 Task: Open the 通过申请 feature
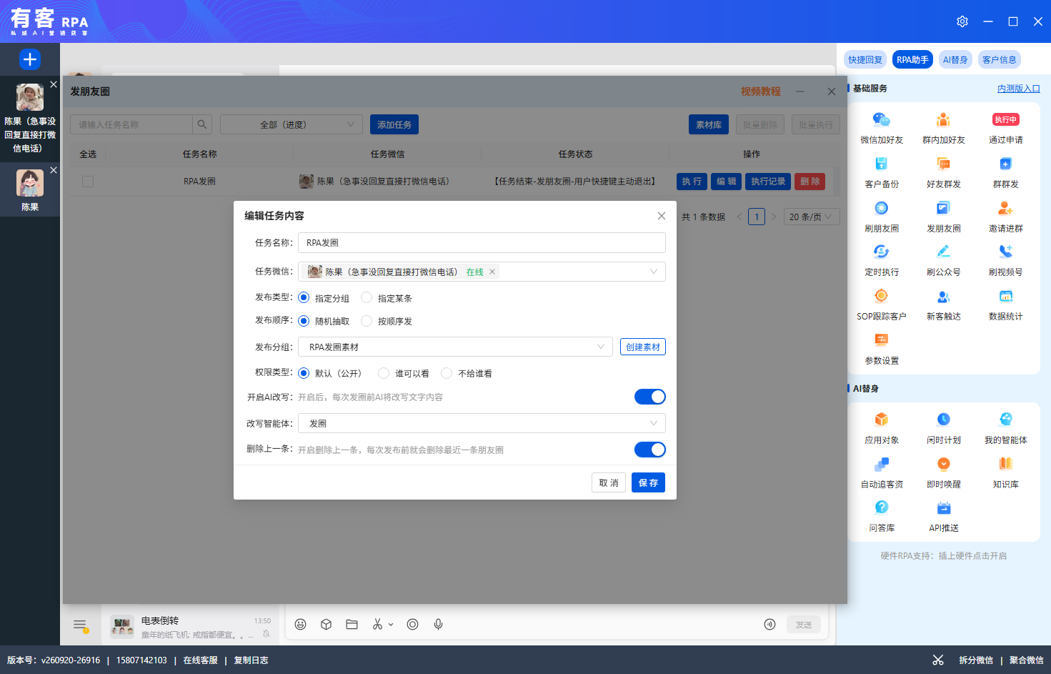1006,128
